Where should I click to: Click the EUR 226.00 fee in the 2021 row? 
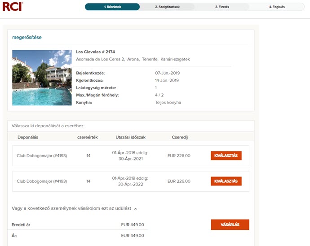point(179,156)
